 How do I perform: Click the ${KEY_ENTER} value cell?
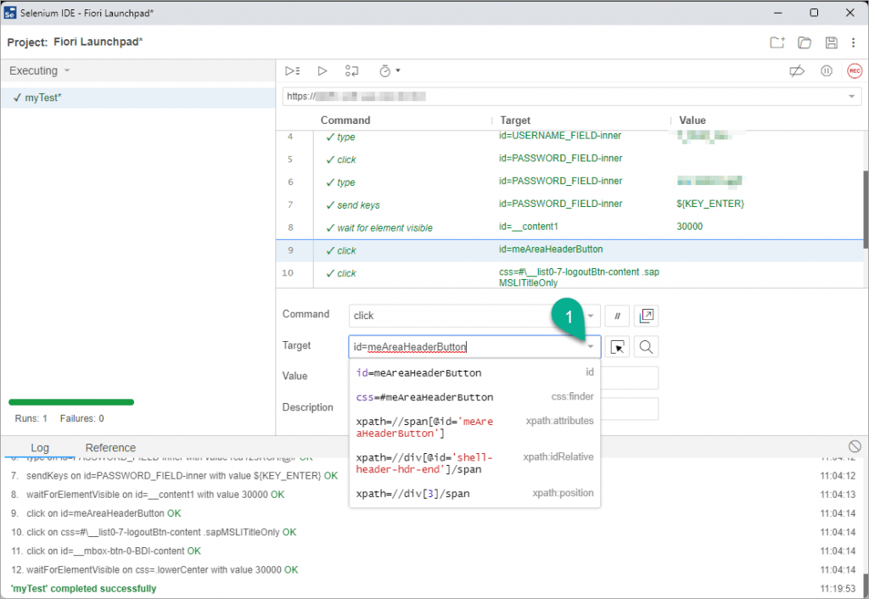pos(710,204)
